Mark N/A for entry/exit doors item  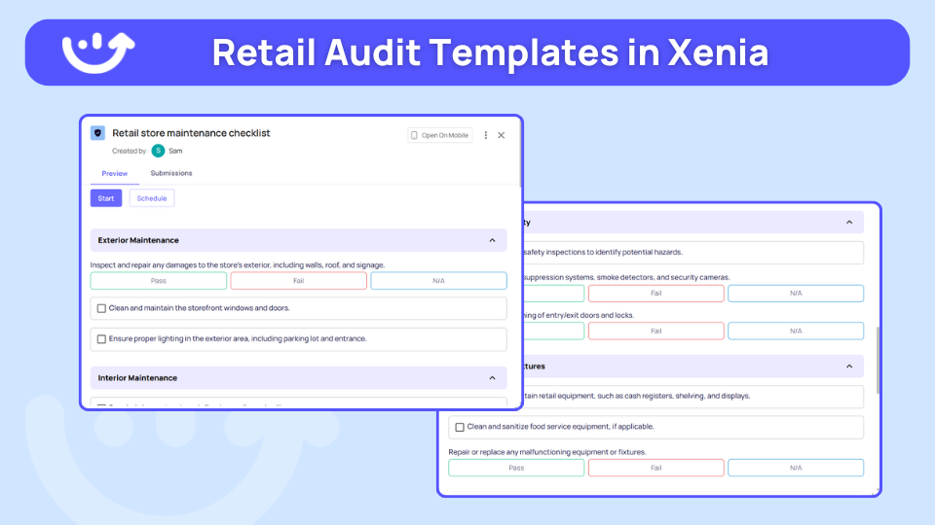pyautogui.click(x=796, y=331)
